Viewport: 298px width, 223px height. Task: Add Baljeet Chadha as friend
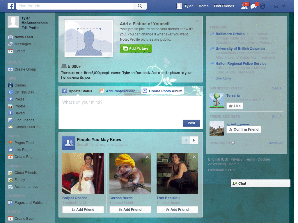[x=83, y=210]
